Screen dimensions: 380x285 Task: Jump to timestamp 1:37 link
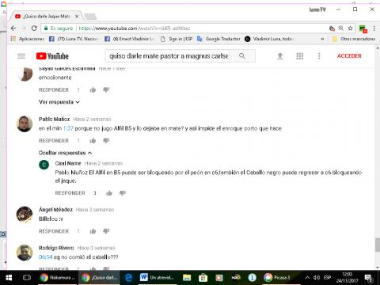point(68,128)
